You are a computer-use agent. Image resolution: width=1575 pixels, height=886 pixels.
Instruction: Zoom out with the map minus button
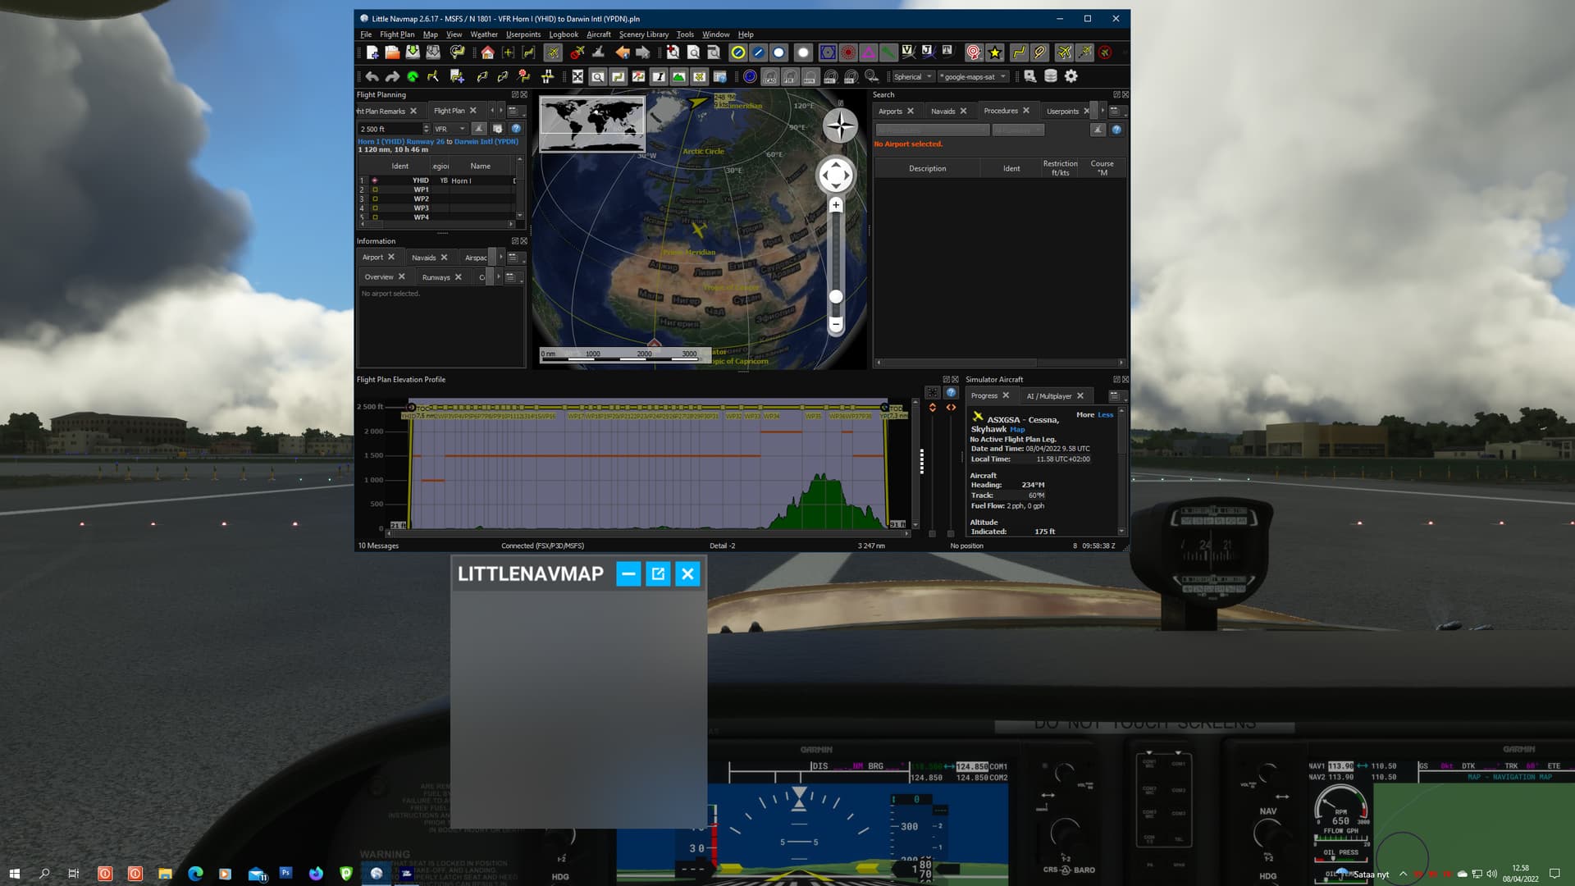click(836, 324)
